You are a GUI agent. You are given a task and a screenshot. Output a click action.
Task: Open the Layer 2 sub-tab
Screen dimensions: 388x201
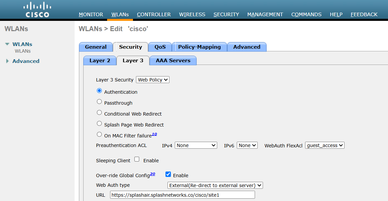pos(100,61)
